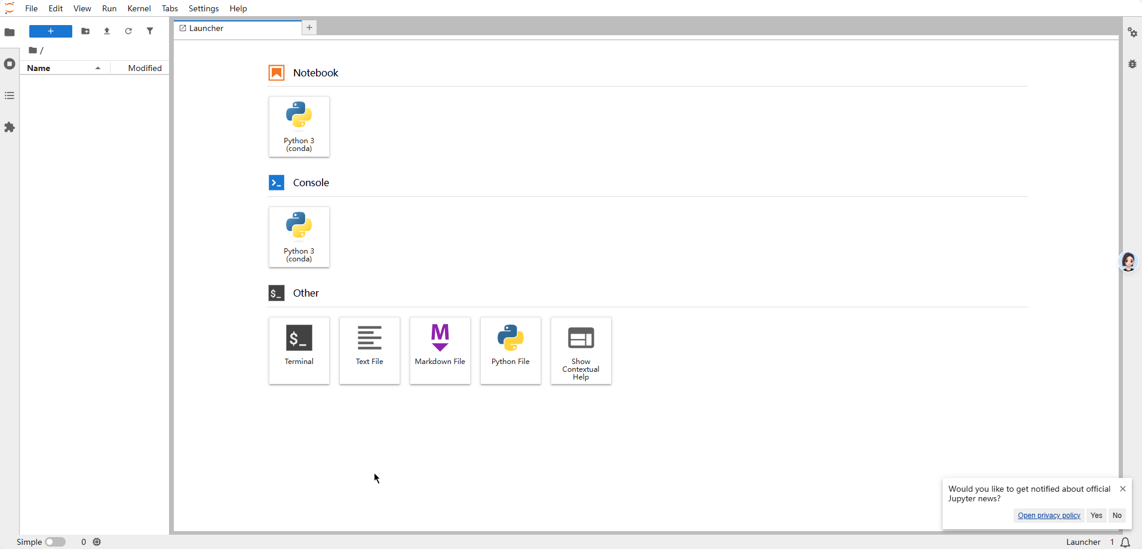Image resolution: width=1142 pixels, height=549 pixels.
Task: Open the Property Inspector panel
Action: click(1132, 32)
